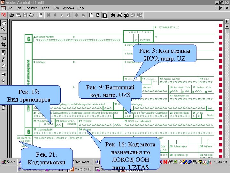Image resolution: width=230 pixels, height=173 pixels.
Task: Click the Search index icon
Action: tap(119, 15)
